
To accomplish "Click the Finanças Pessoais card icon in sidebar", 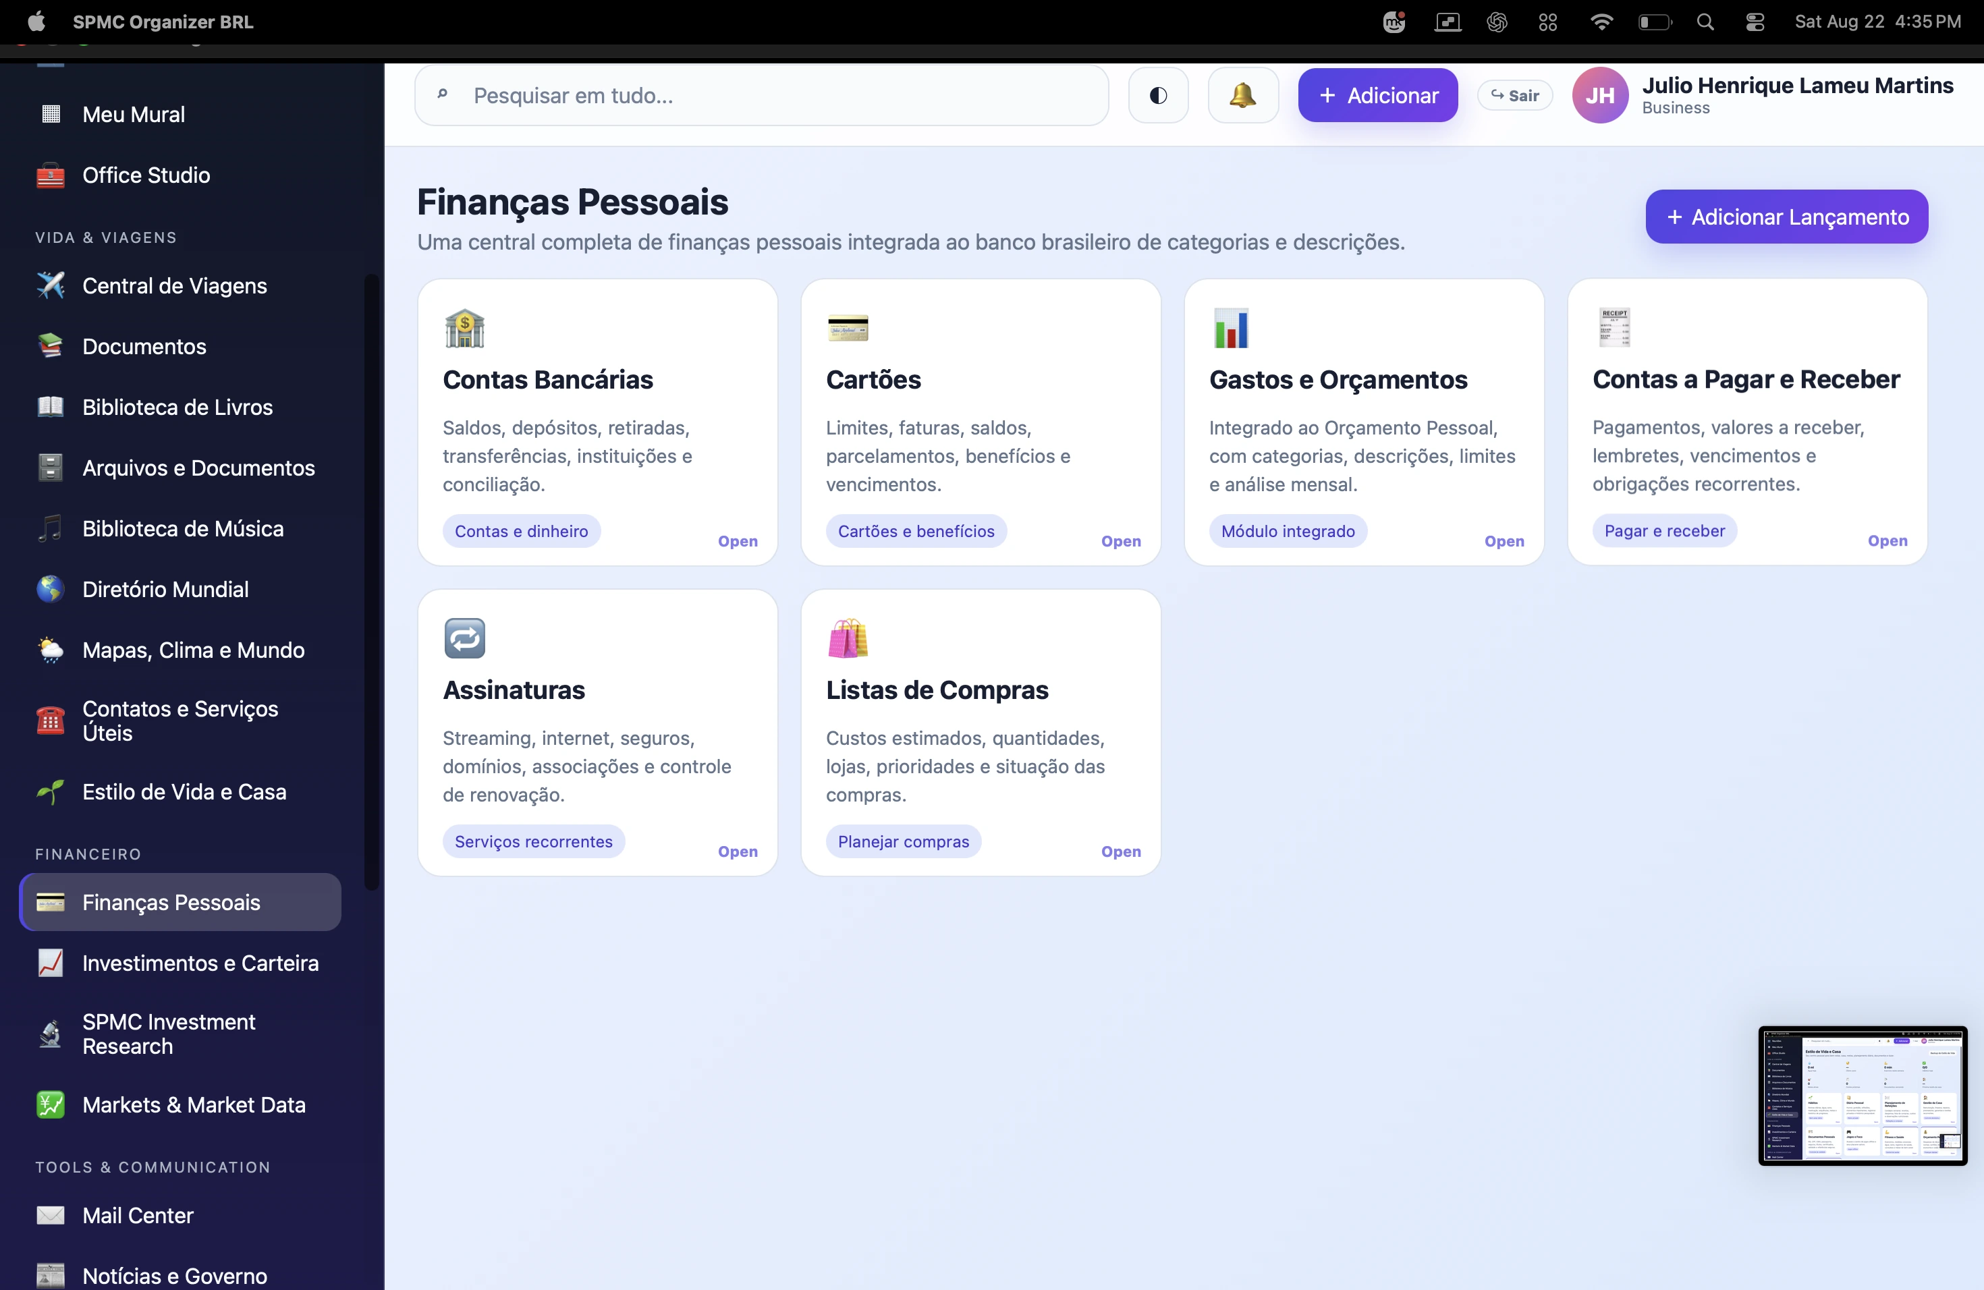I will pyautogui.click(x=51, y=903).
